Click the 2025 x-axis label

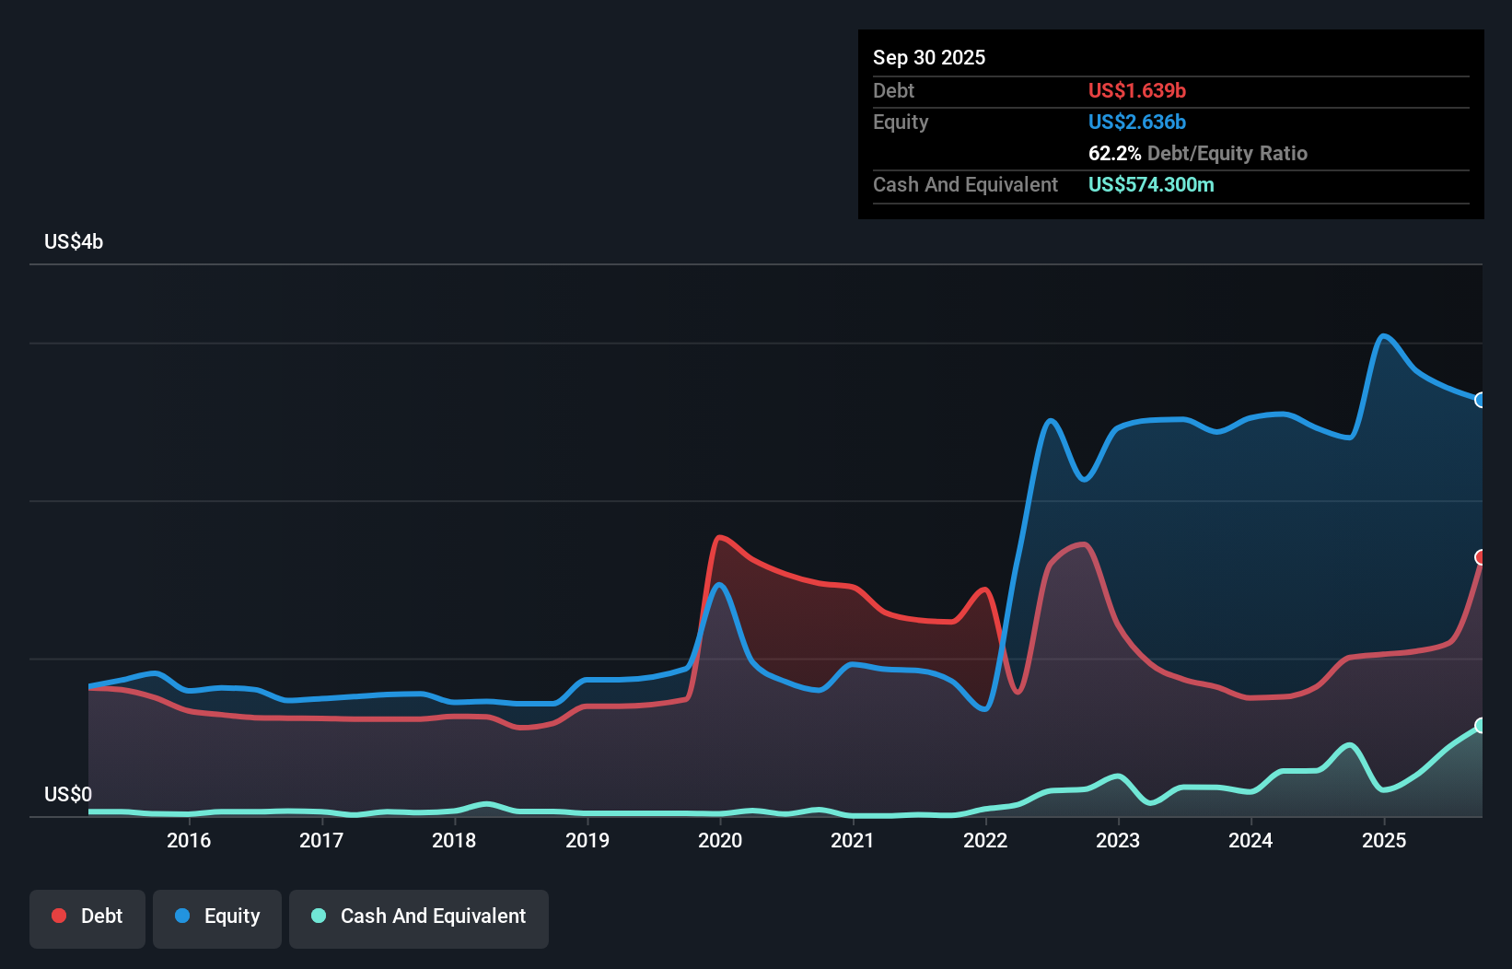1384,840
